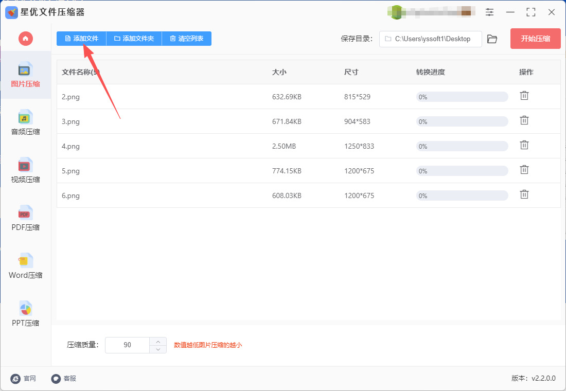Select the 6.png file name

click(x=71, y=195)
